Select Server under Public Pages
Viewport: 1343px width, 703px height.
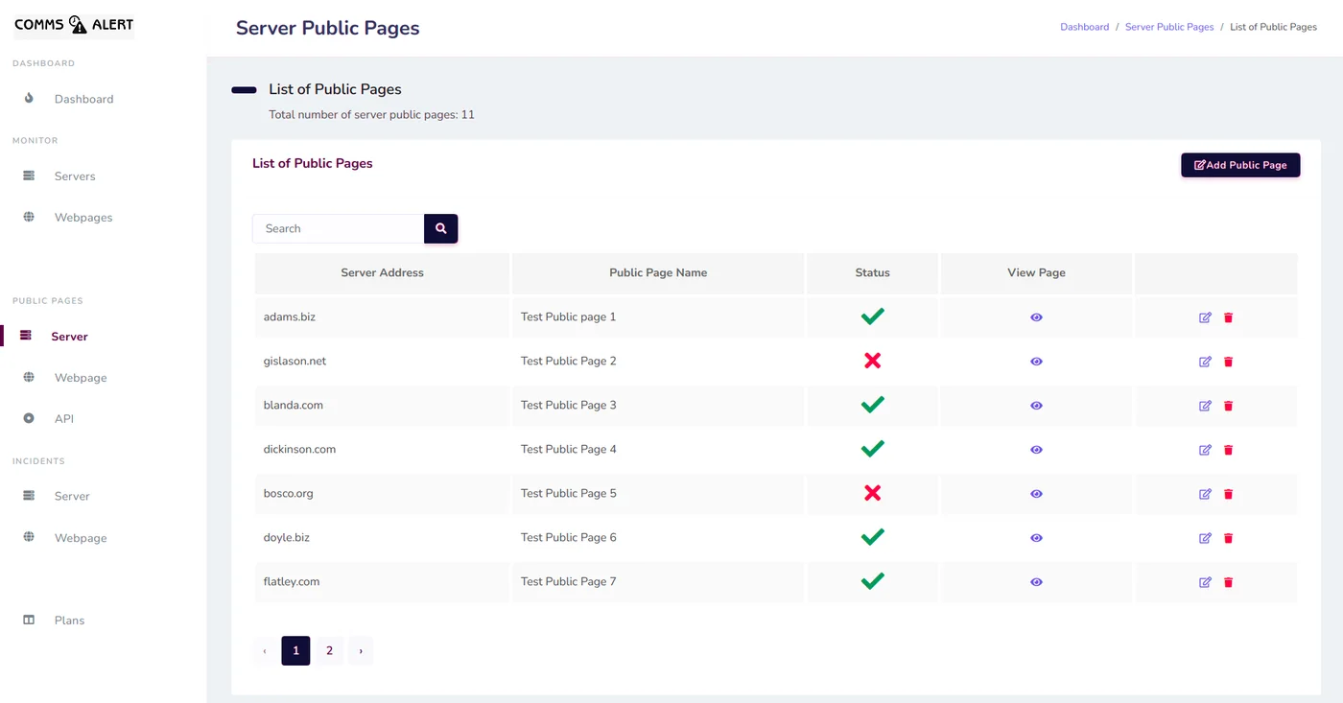coord(69,337)
